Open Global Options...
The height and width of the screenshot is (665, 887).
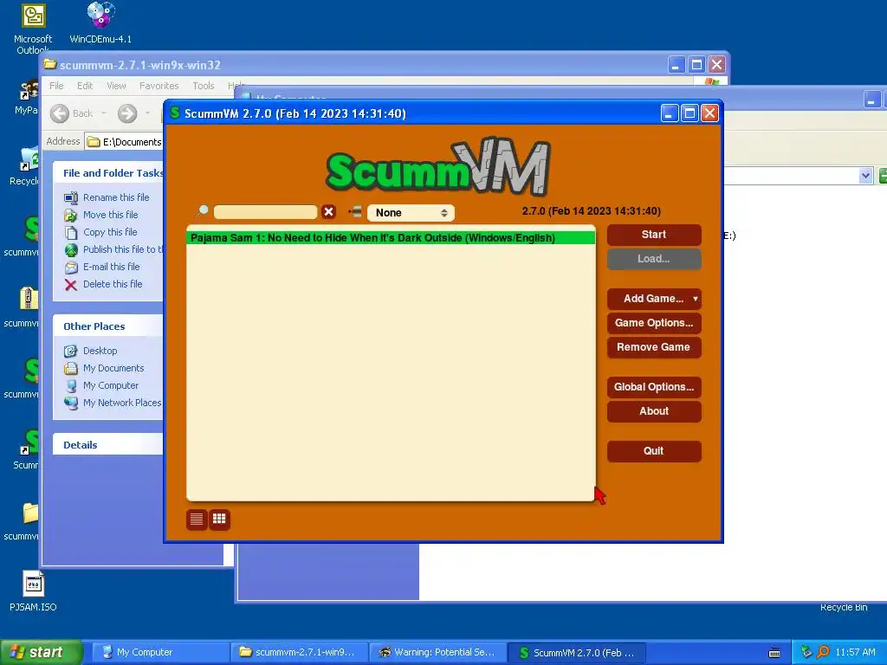coord(654,387)
